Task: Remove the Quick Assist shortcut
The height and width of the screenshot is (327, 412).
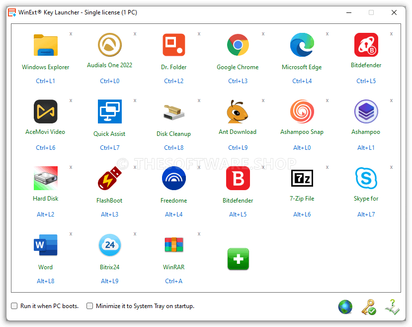Action: (135, 101)
